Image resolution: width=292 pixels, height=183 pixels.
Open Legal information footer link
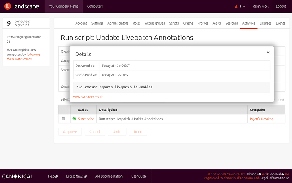tap(274, 178)
